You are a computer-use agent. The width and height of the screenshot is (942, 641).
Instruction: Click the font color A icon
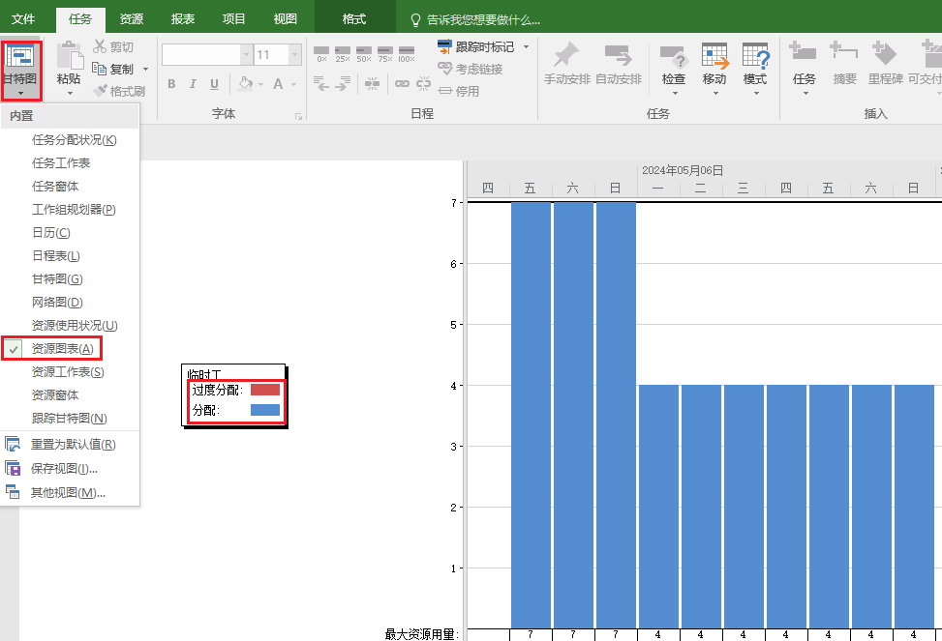click(278, 84)
